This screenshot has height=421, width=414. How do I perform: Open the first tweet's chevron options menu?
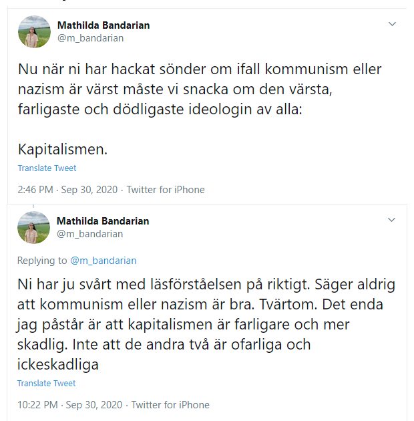tap(393, 24)
